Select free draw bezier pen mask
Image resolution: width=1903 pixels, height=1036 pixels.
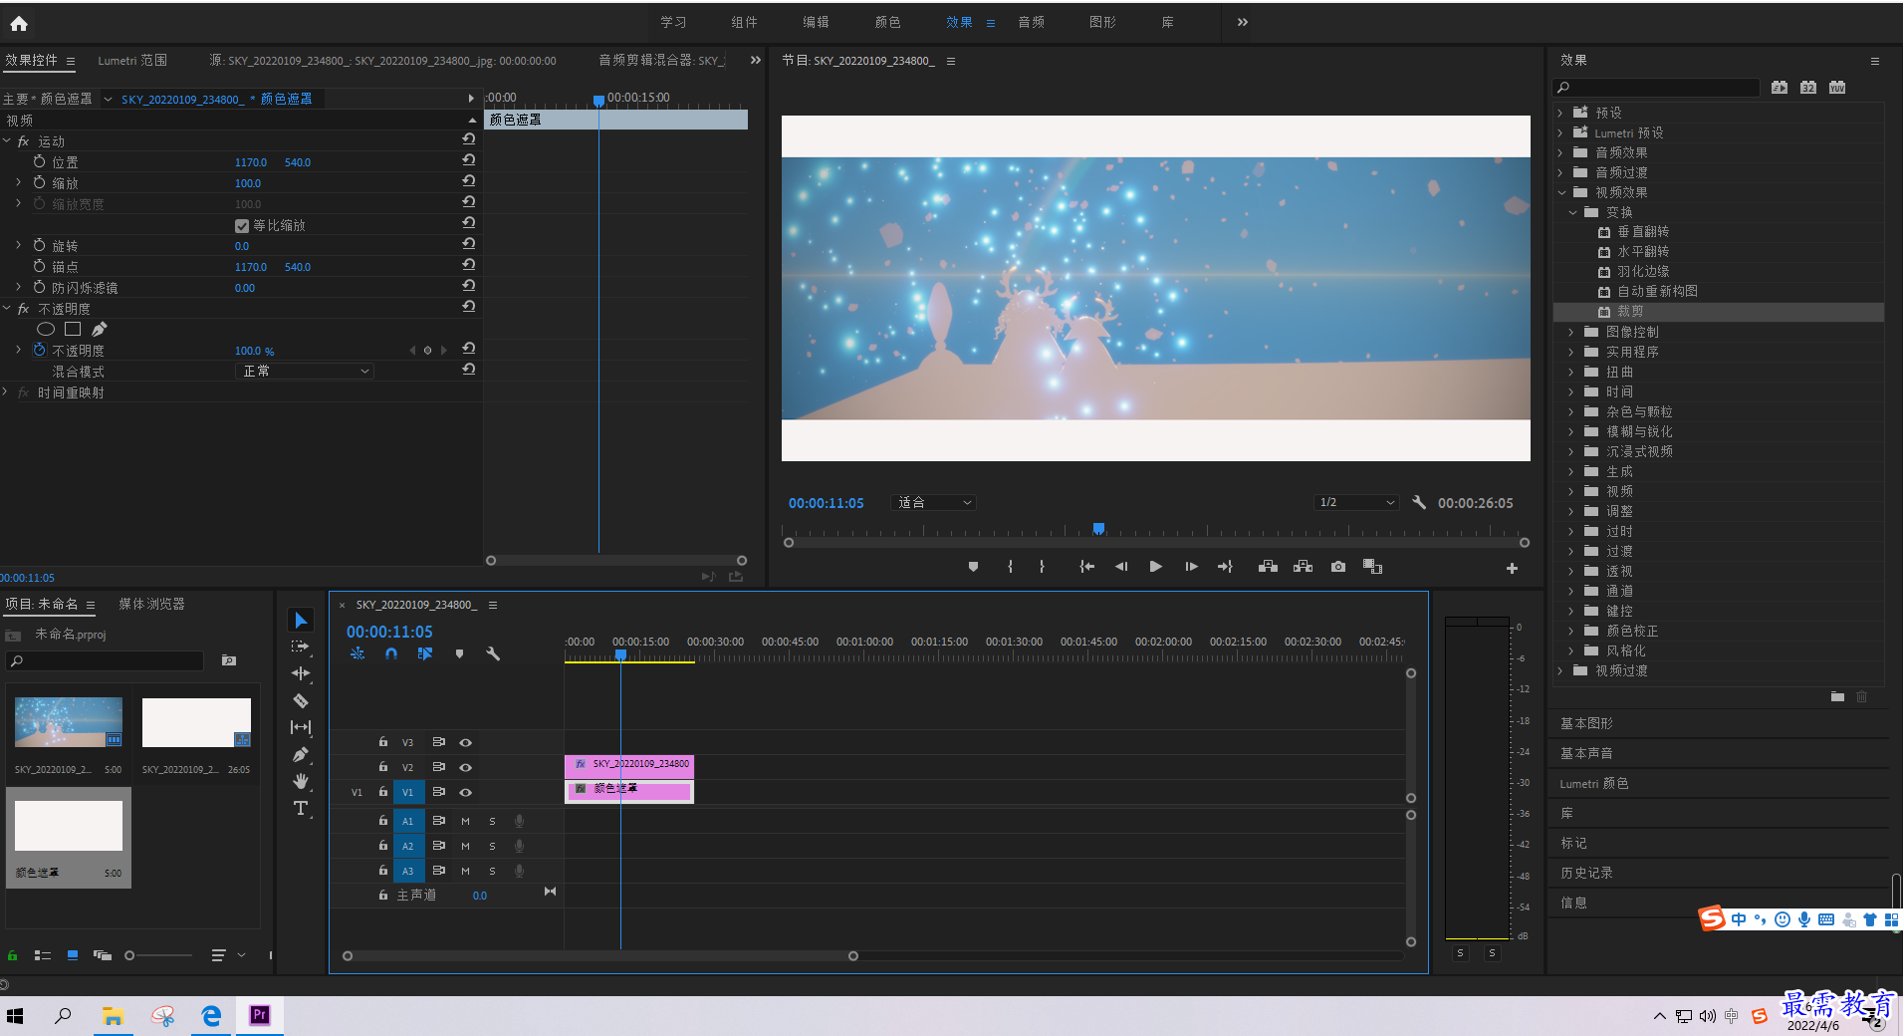coord(100,329)
